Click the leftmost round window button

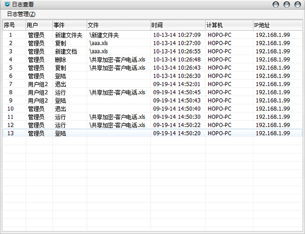pos(276,4)
